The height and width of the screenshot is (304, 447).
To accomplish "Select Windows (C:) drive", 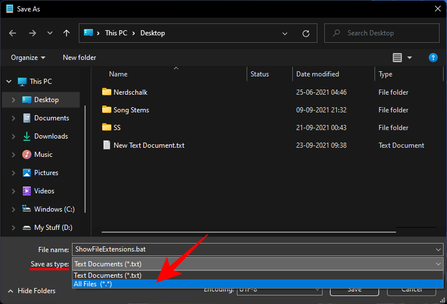I will coord(54,209).
